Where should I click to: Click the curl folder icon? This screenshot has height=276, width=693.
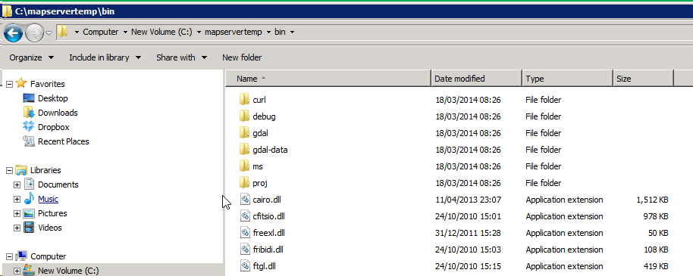click(244, 100)
